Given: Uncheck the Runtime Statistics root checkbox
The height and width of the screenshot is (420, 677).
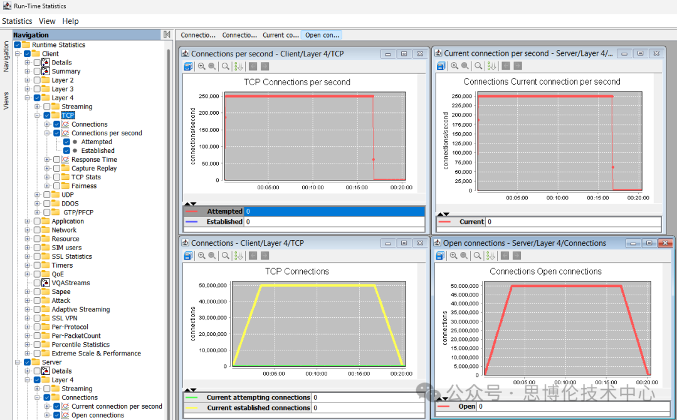Looking at the screenshot, I should 18,45.
